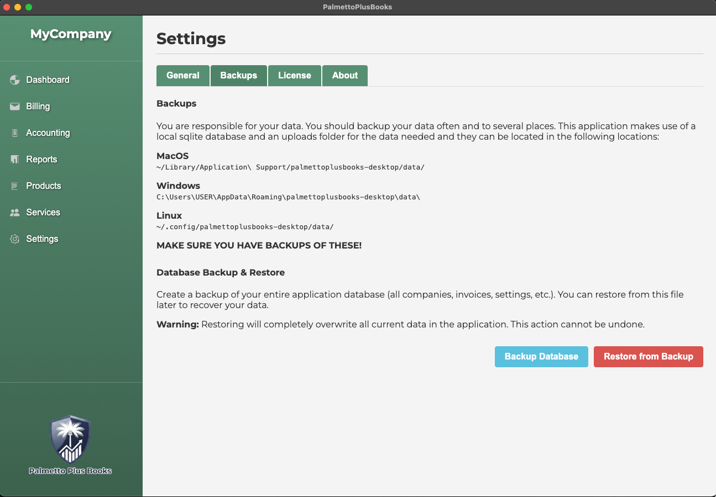Click the Reports bar chart icon
716x497 pixels.
tap(15, 160)
